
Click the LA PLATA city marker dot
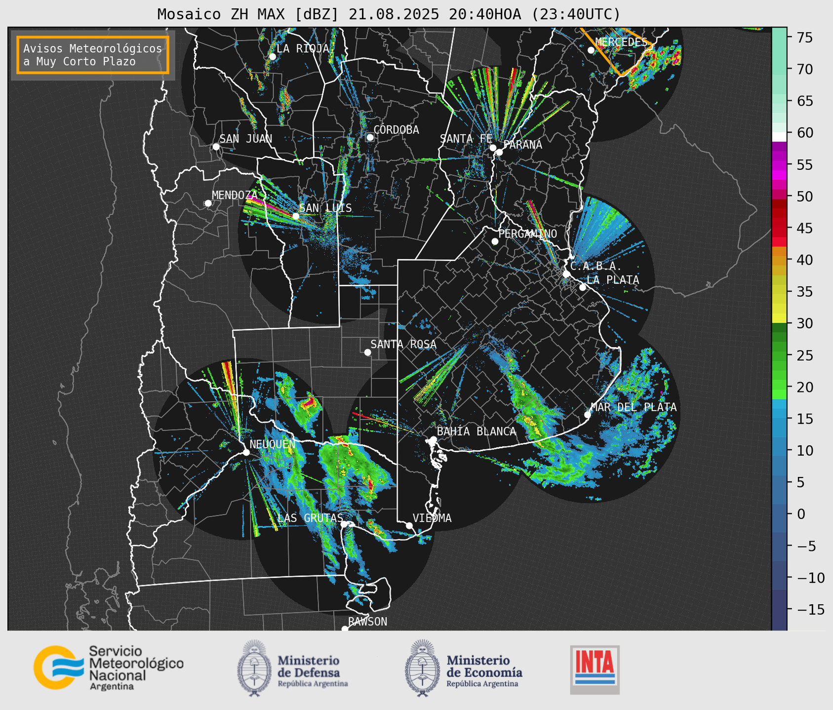(x=583, y=287)
